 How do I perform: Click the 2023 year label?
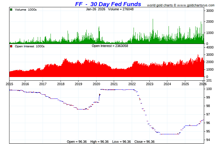(x=150, y=84)
